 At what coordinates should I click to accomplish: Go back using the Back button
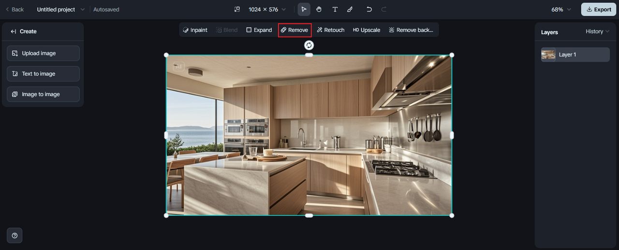pyautogui.click(x=15, y=9)
